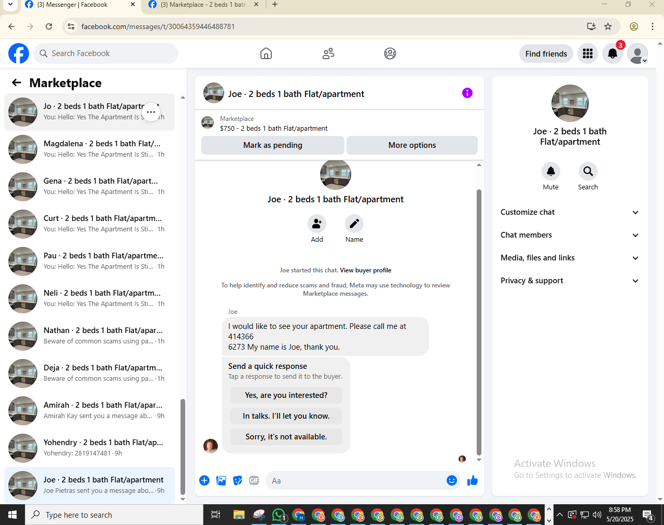Click the Mark as pending button
The image size is (664, 525).
pyautogui.click(x=273, y=145)
